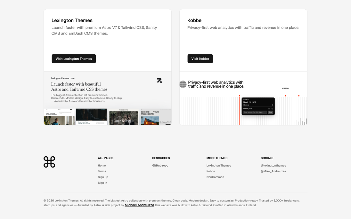The height and width of the screenshot is (219, 351).
Task: Open the @lexingtonthemes social link
Action: tap(273, 166)
